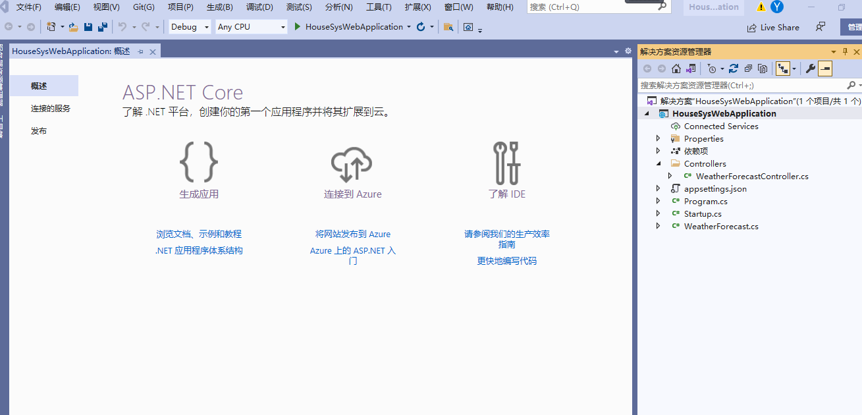Toggle auto-hide pin on Solution Explorer panel
Viewport: 862px width, 415px height.
click(846, 51)
